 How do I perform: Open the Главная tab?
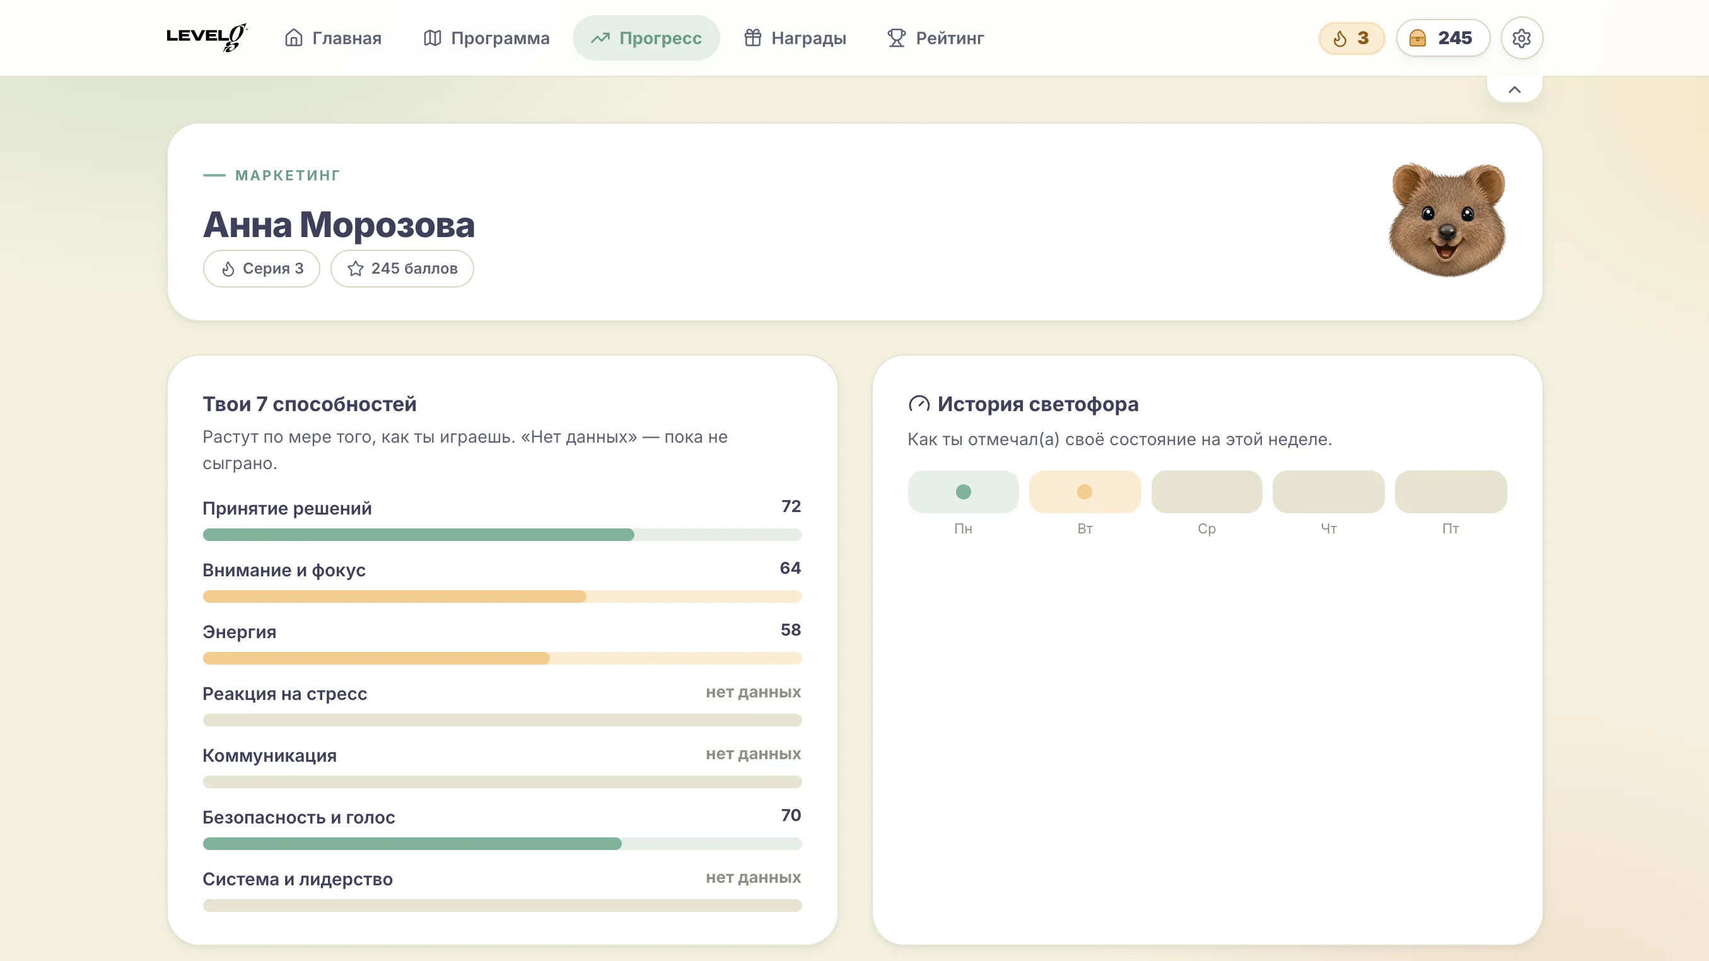pos(333,38)
